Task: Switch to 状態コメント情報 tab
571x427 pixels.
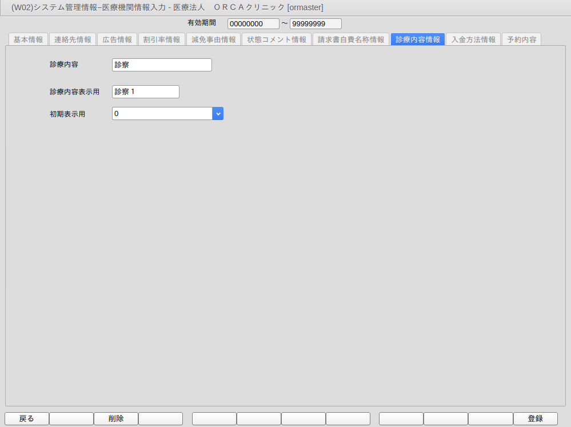Action: [277, 39]
